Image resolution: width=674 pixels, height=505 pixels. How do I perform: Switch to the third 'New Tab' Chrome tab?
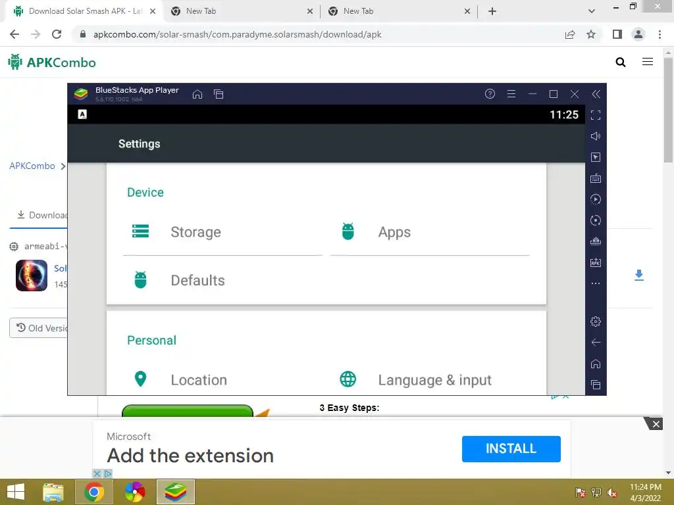coord(398,11)
